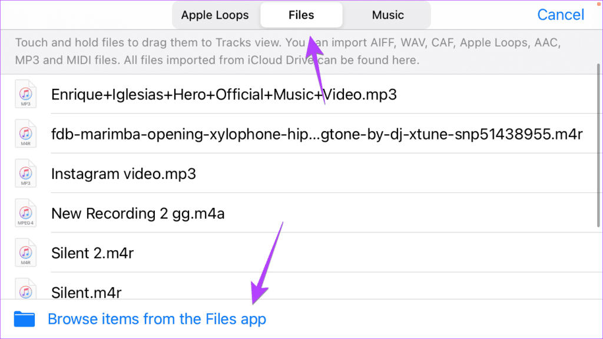Select the Files tab

(301, 15)
